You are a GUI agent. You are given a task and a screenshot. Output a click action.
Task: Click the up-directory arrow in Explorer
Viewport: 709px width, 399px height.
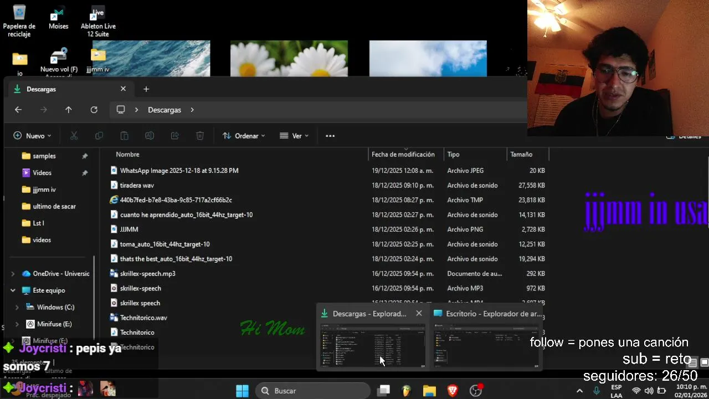69,110
